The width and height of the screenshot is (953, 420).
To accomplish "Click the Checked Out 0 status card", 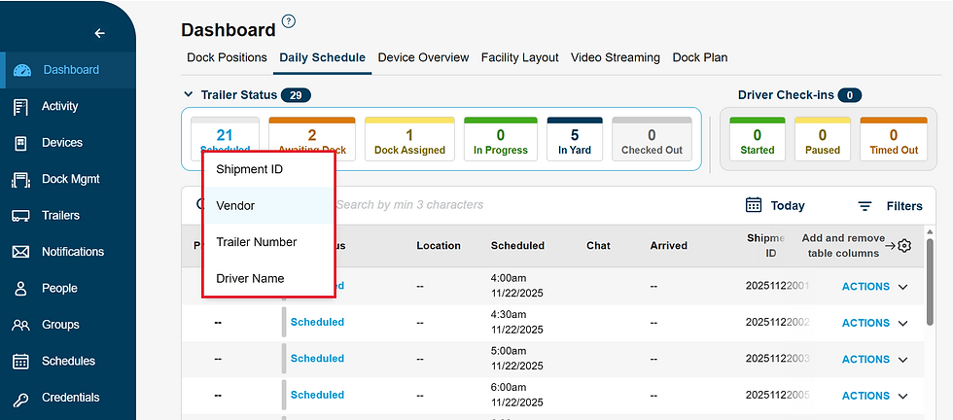I will click(x=652, y=139).
